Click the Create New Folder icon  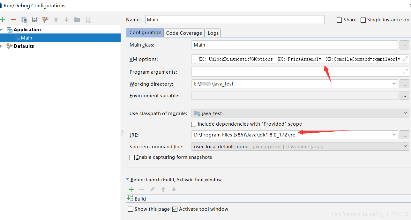[77, 20]
